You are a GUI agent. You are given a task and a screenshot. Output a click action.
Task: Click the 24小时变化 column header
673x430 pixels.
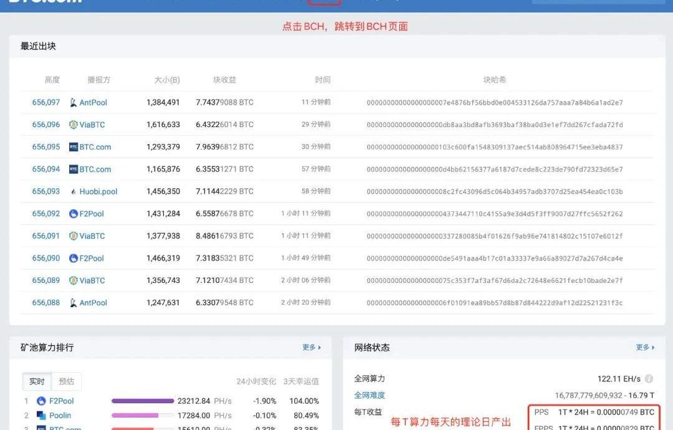(256, 381)
